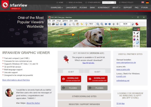Click the 36/39 image counter field
This screenshot has width=151, height=107.
(x=125, y=24)
